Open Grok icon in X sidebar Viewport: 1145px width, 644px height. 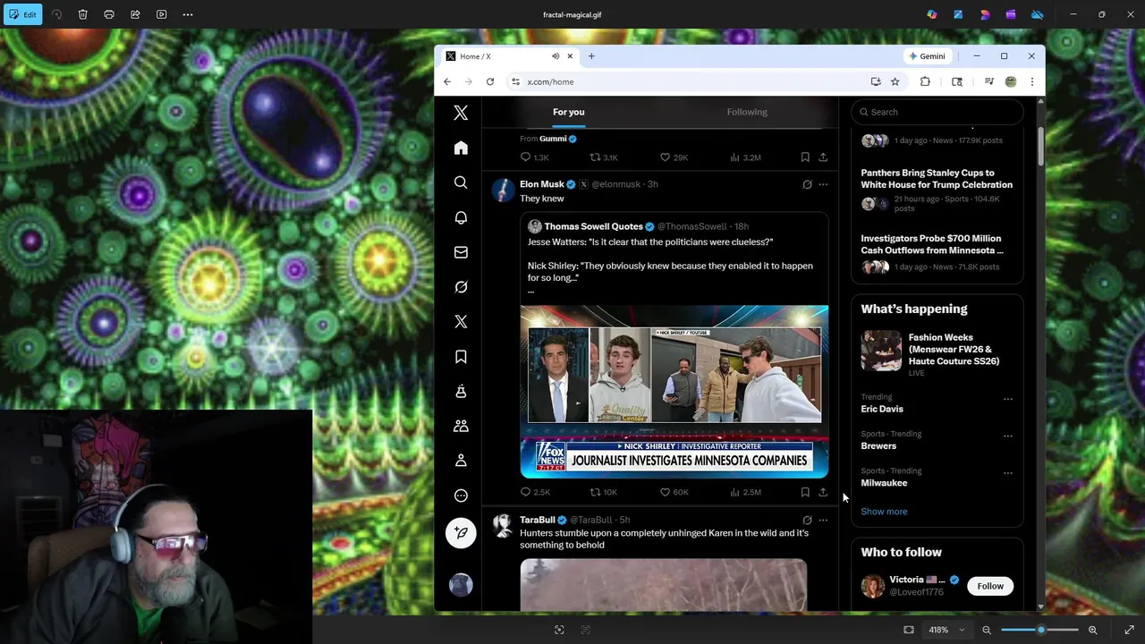coord(461,287)
